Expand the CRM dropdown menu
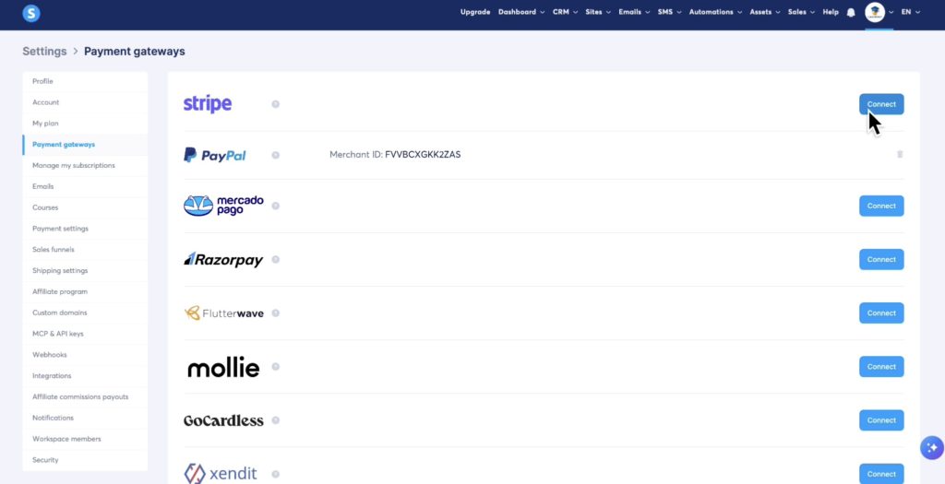 click(x=566, y=12)
